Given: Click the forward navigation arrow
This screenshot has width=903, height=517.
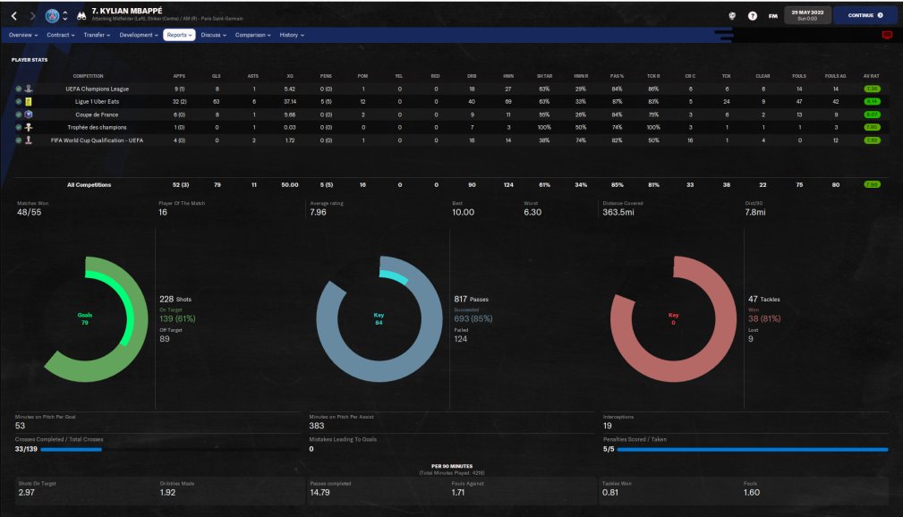Looking at the screenshot, I should (x=32, y=16).
